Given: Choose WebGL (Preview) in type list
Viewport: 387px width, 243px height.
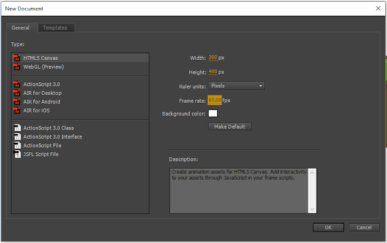Looking at the screenshot, I should point(80,67).
